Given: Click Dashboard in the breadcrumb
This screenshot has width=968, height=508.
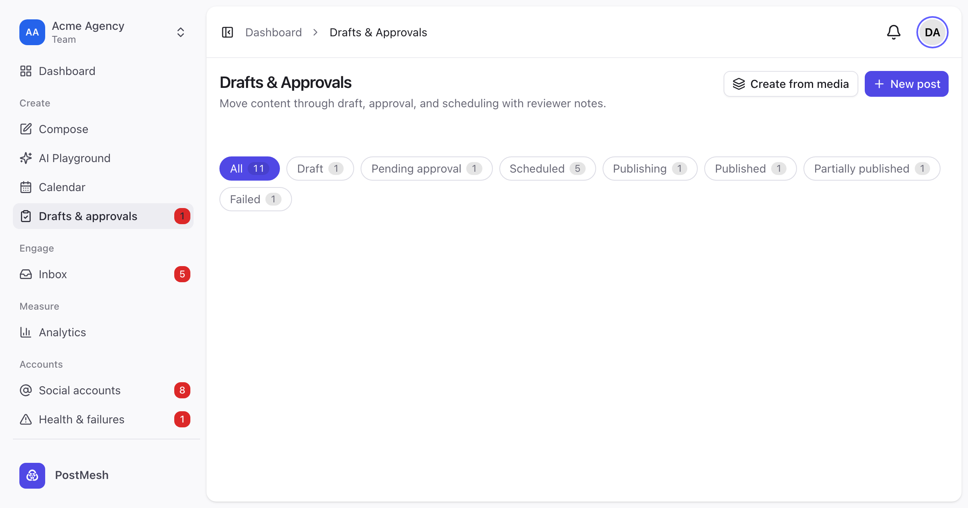Looking at the screenshot, I should tap(273, 32).
